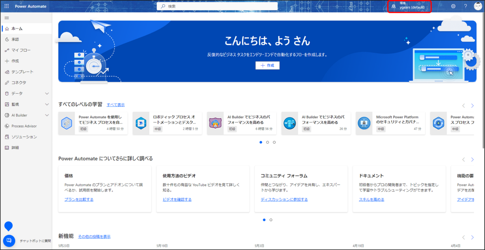Previous arrow in 詳しく調べる section
The height and width of the screenshot is (250, 485).
(464, 160)
